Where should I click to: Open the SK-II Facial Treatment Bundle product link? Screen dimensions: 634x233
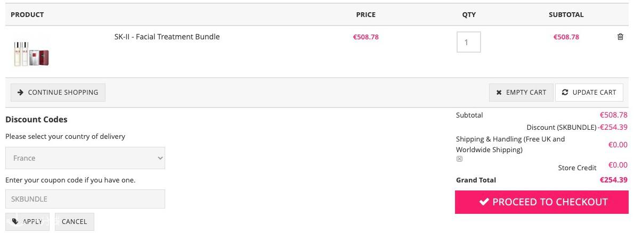pos(167,37)
